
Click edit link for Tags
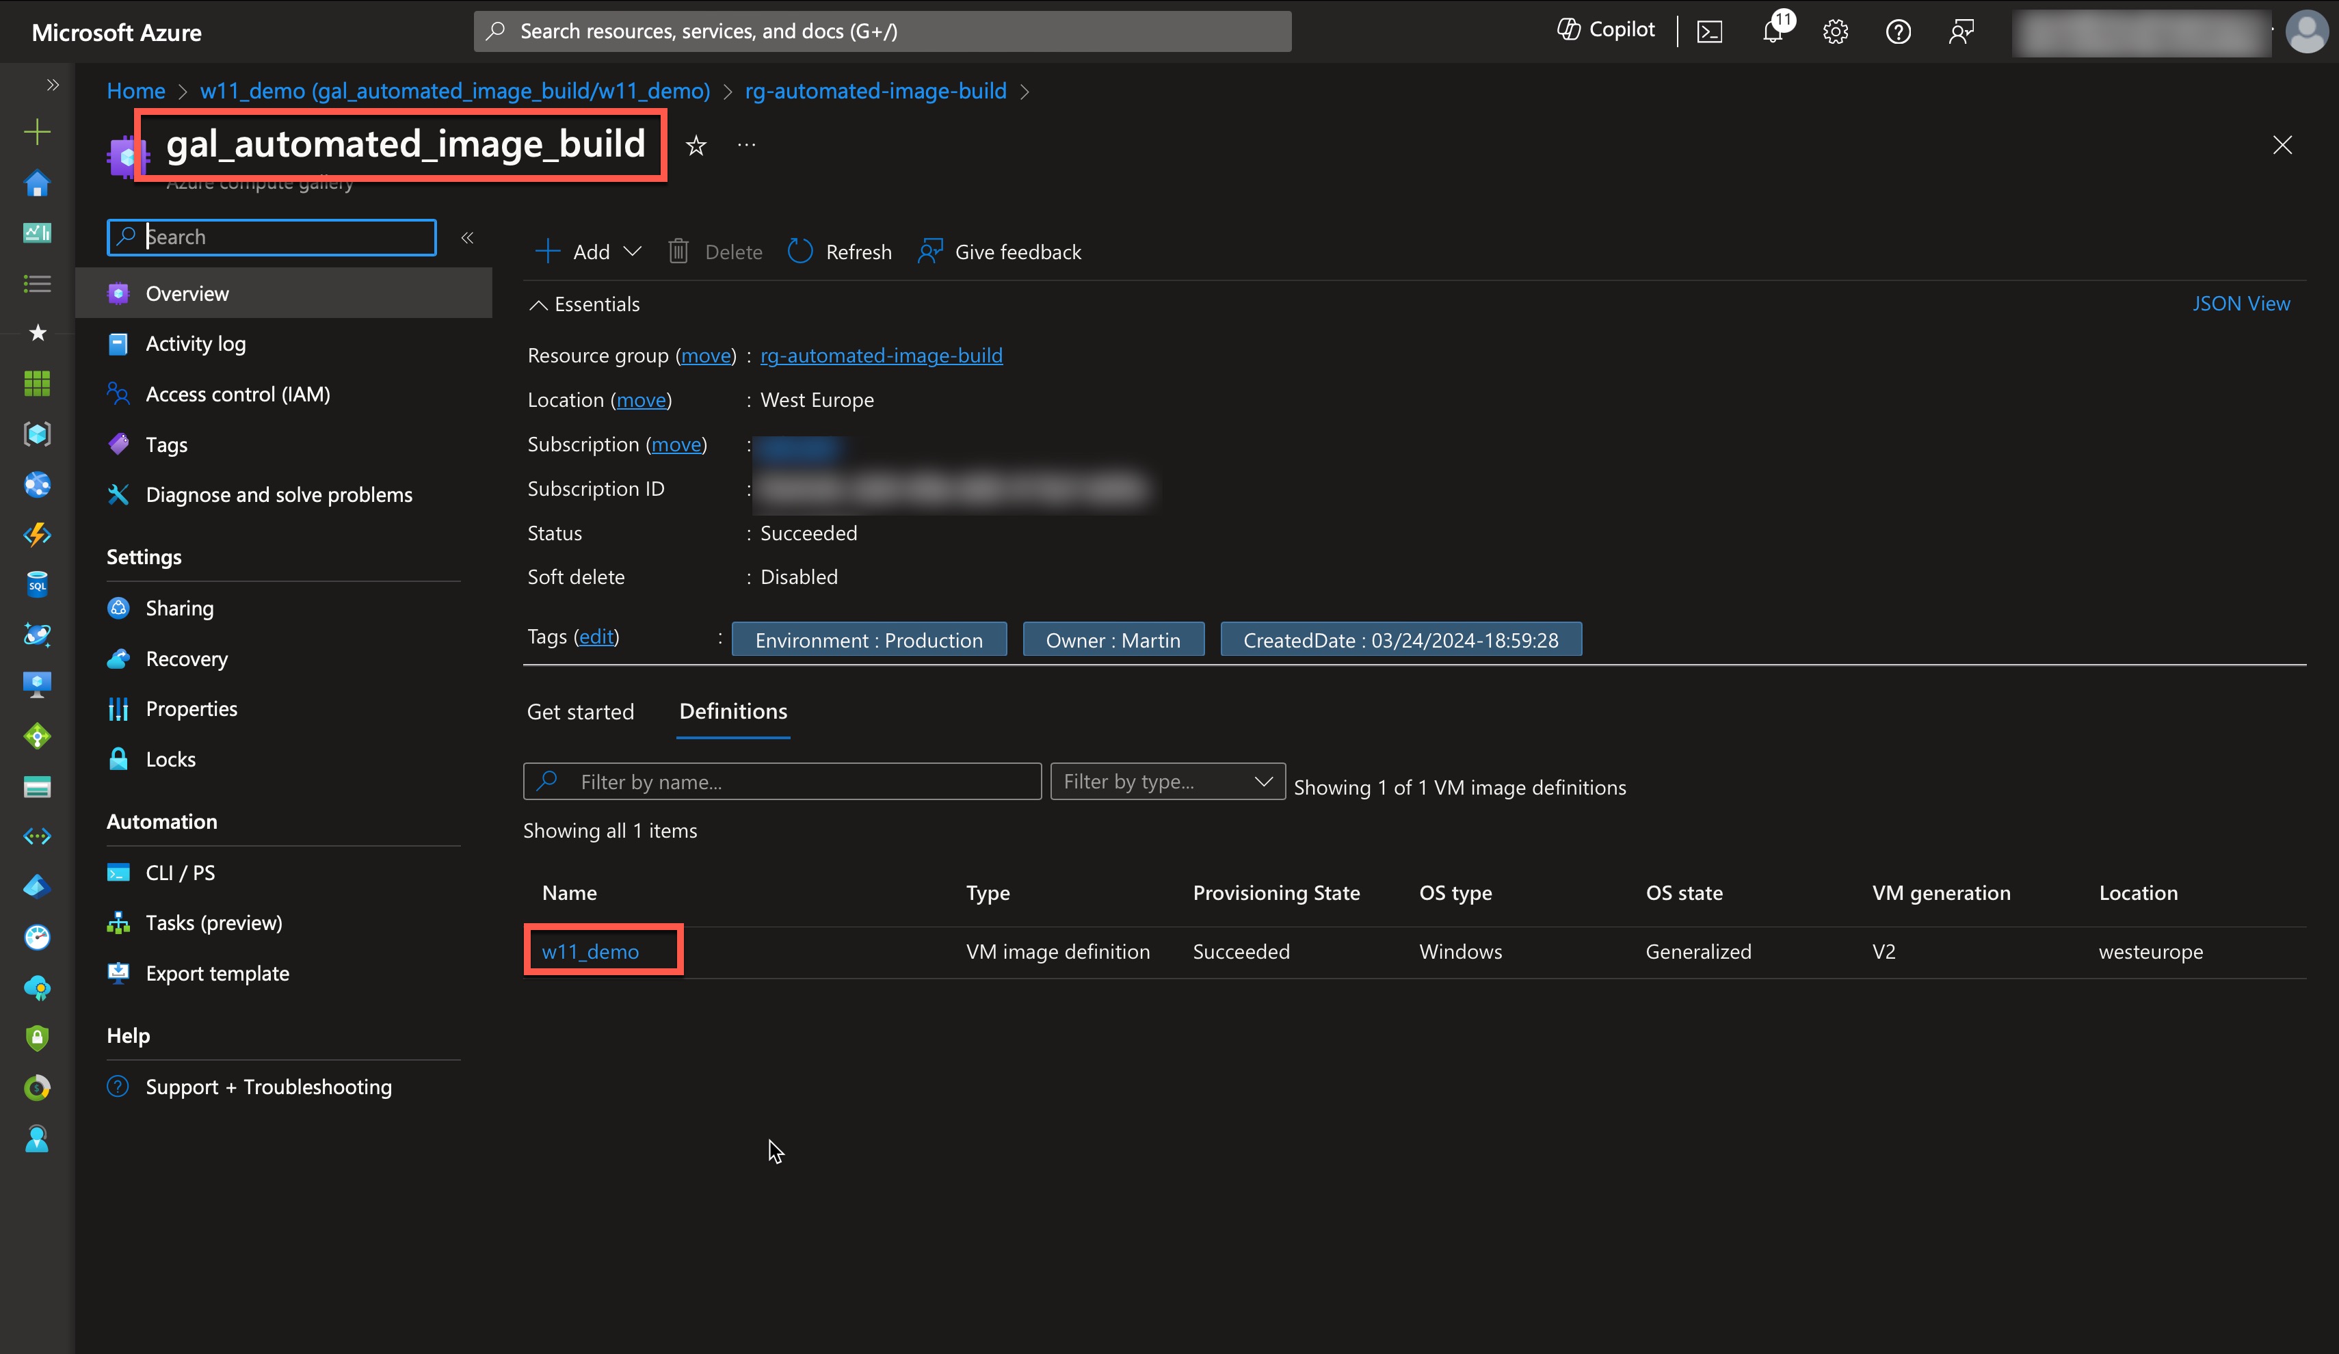point(596,637)
